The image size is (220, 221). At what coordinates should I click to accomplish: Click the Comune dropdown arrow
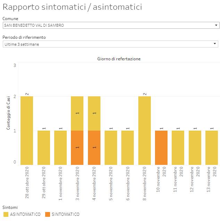216,25
